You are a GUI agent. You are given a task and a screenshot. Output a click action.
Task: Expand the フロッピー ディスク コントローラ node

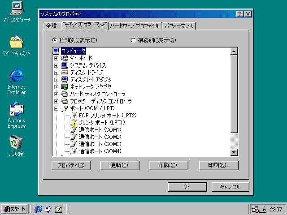57,101
